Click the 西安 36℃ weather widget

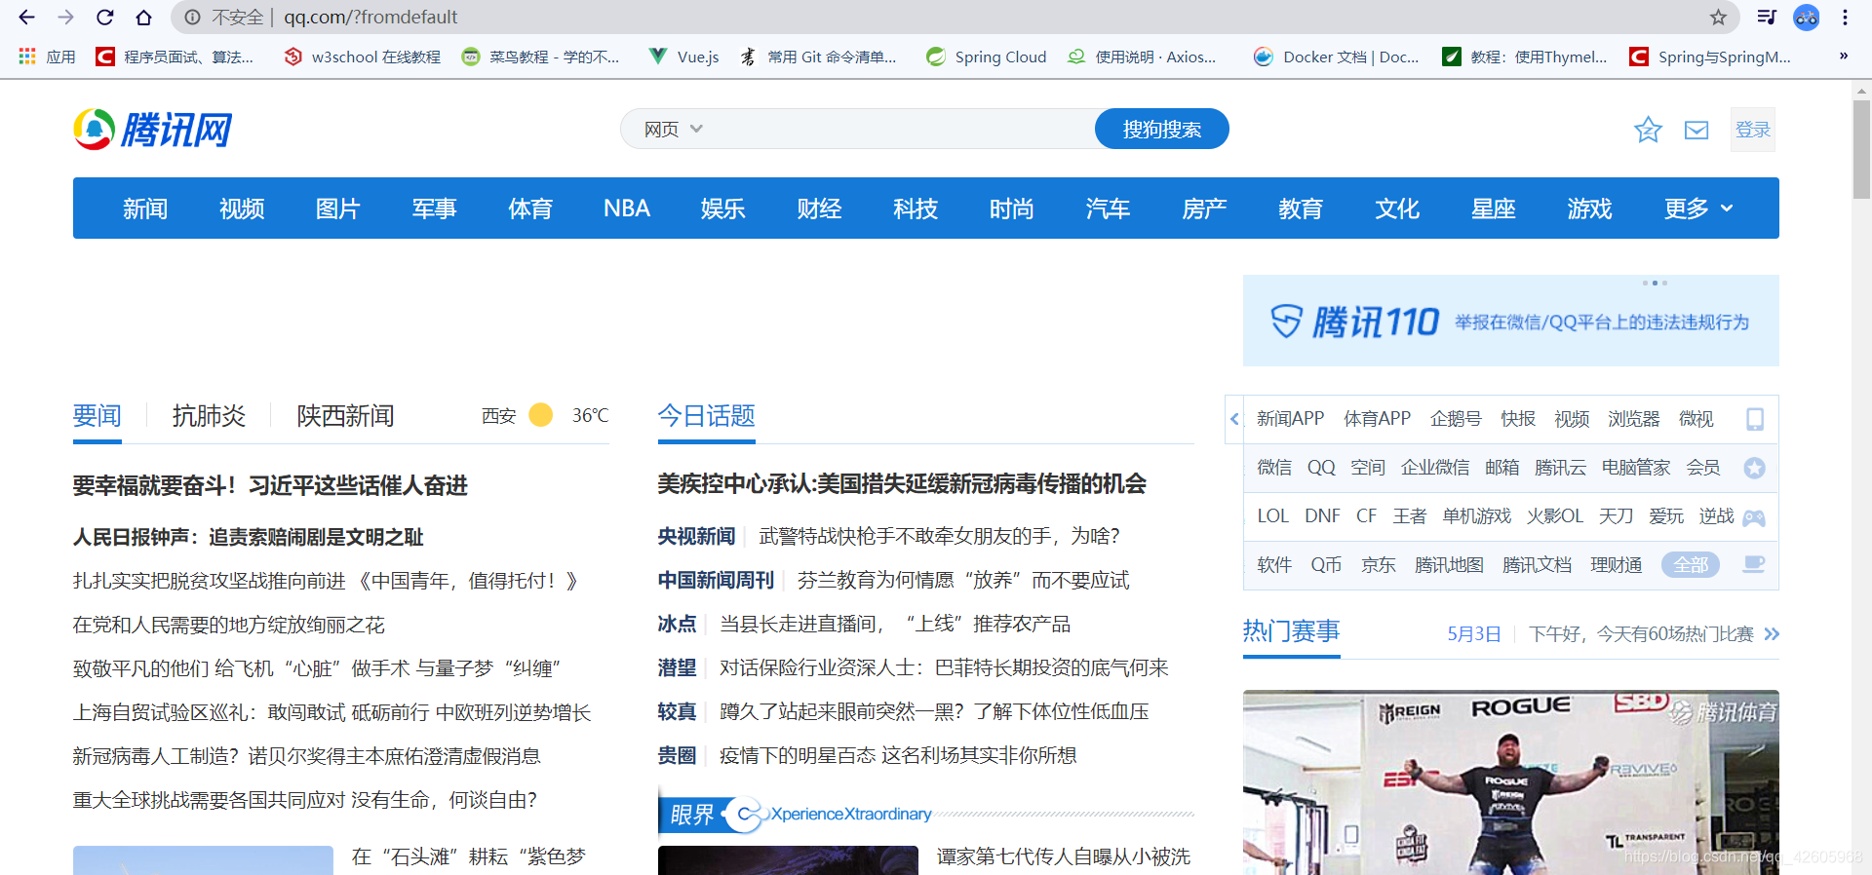[545, 416]
